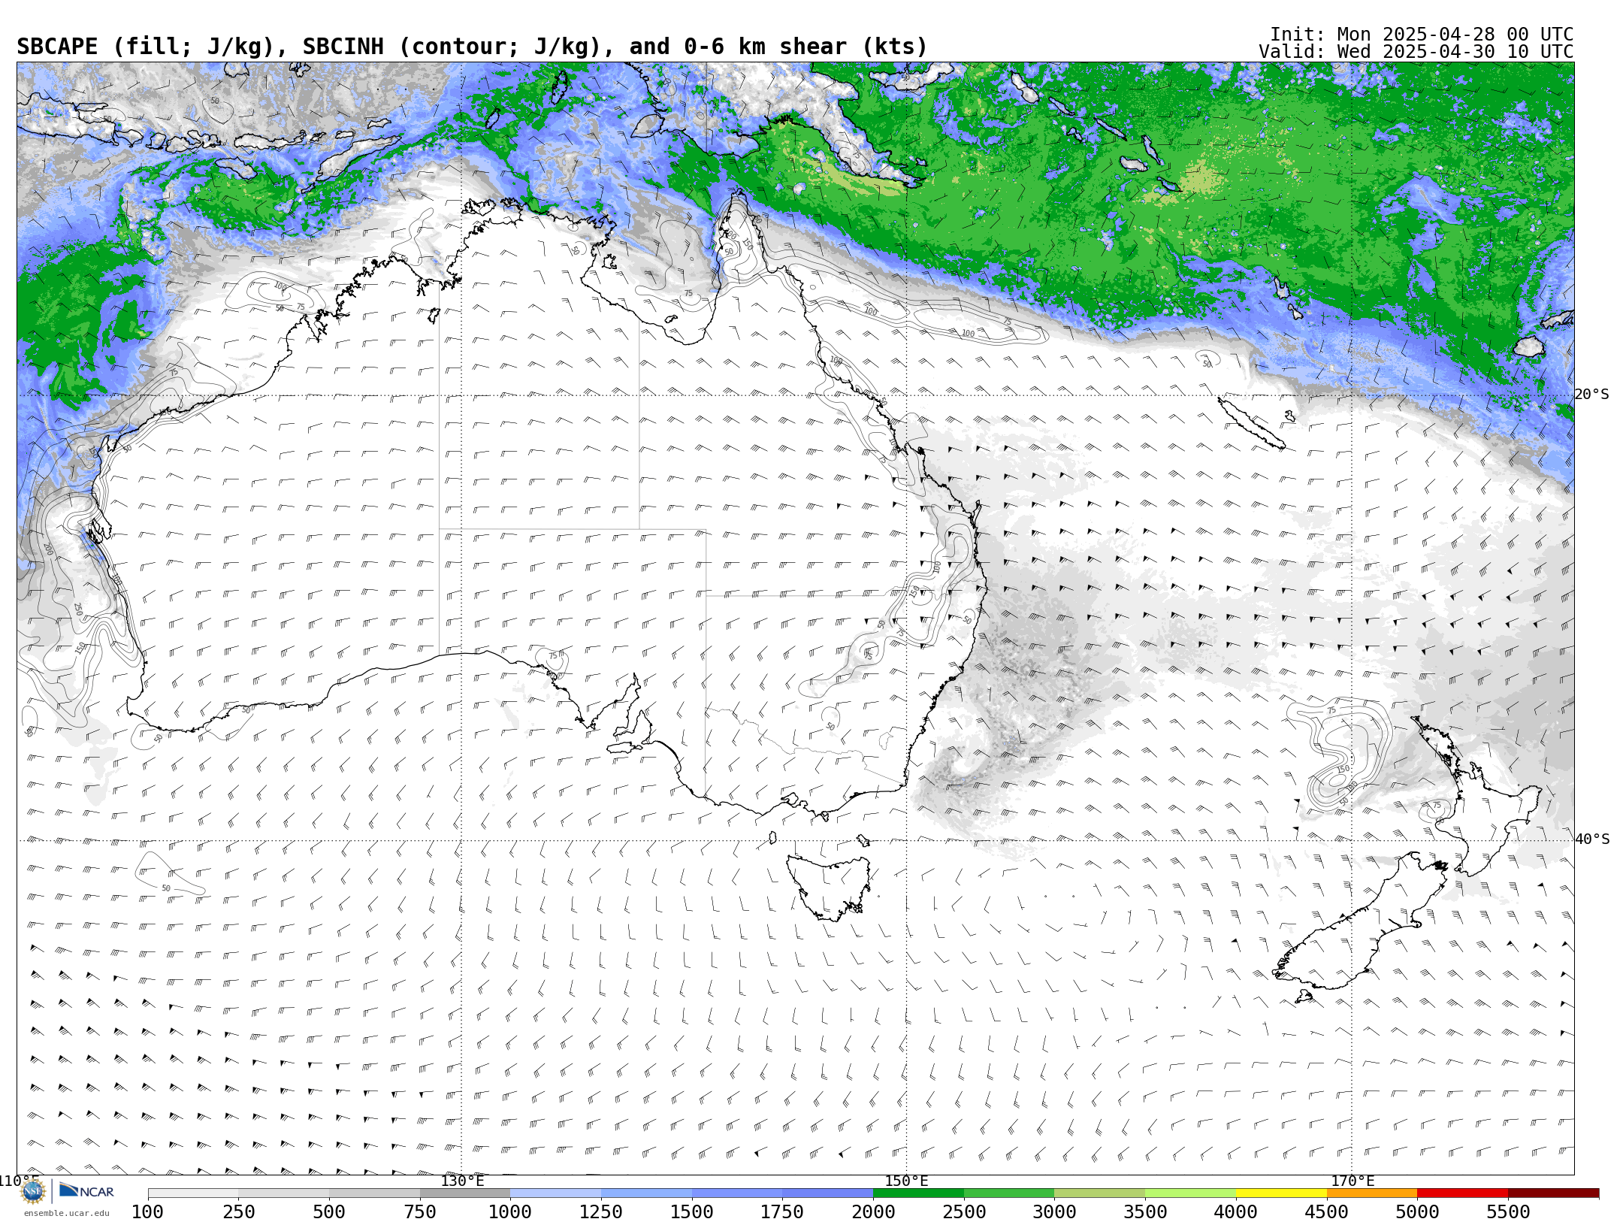Select the orange 4500–5000 color bar segment
The image size is (1623, 1222).
pos(1372,1193)
